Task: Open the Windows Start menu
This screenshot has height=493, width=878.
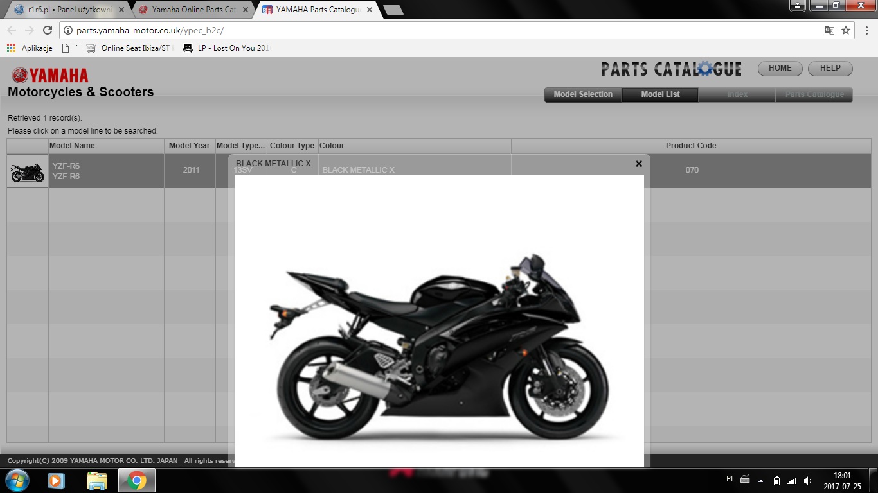Action: pyautogui.click(x=17, y=480)
